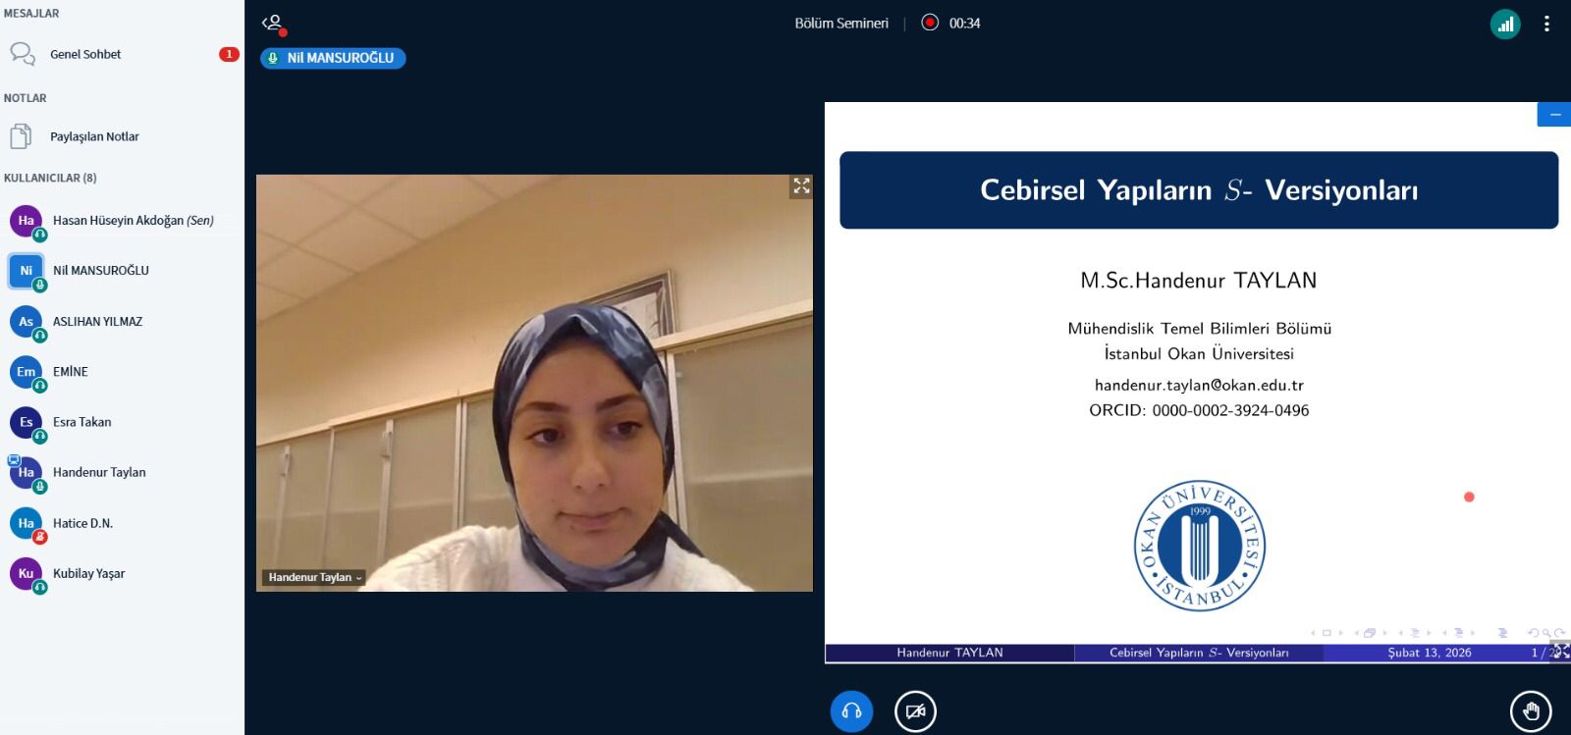Open connection status signal icon
Viewport: 1571px width, 735px height.
click(1504, 25)
